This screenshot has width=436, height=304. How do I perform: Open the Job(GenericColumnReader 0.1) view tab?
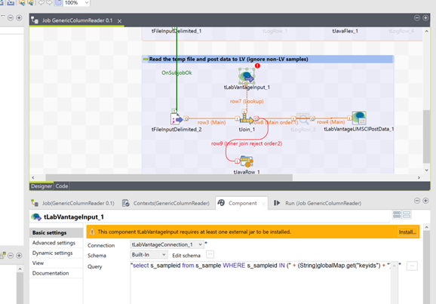coord(72,204)
